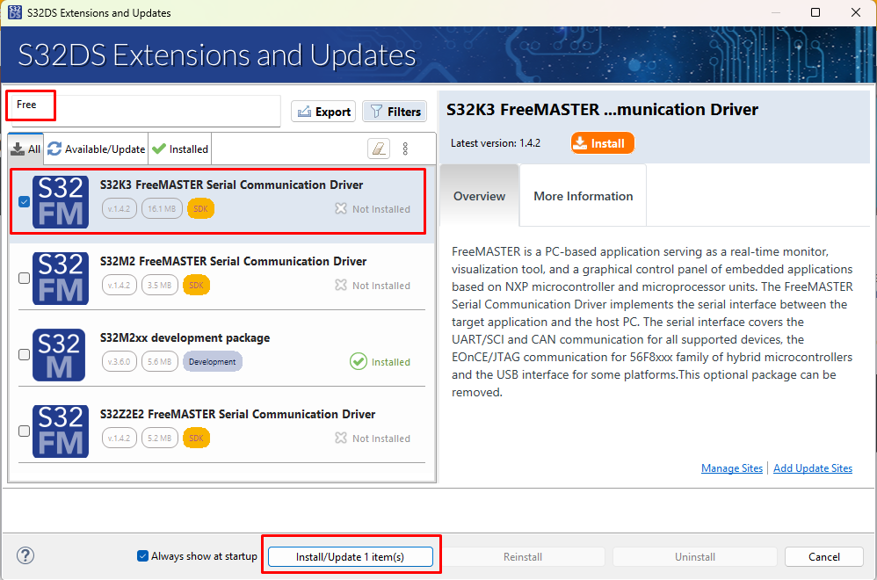Select the Available/Update refresh filter
Image resolution: width=877 pixels, height=580 pixels.
point(95,149)
